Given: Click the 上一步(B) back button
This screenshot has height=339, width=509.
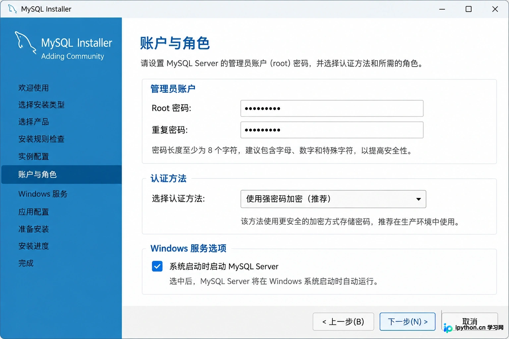Looking at the screenshot, I should click(343, 321).
